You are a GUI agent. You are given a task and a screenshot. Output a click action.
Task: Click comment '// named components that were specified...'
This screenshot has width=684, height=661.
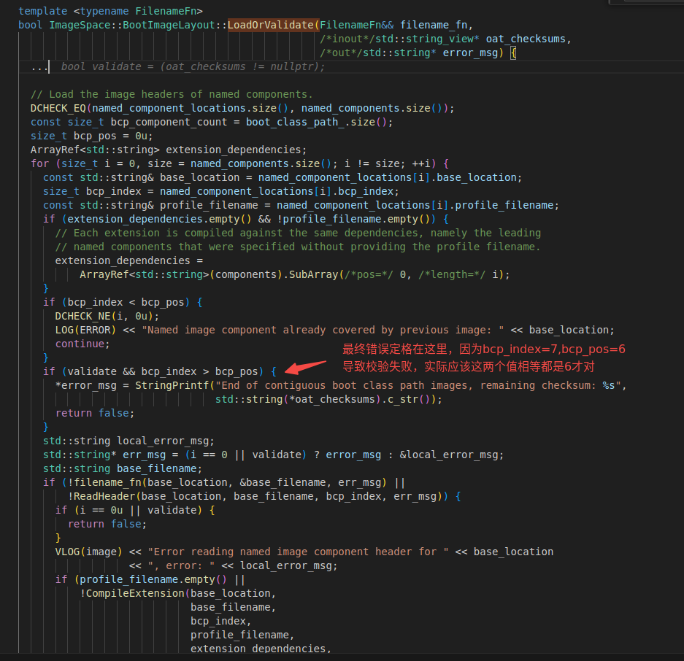tap(298, 247)
